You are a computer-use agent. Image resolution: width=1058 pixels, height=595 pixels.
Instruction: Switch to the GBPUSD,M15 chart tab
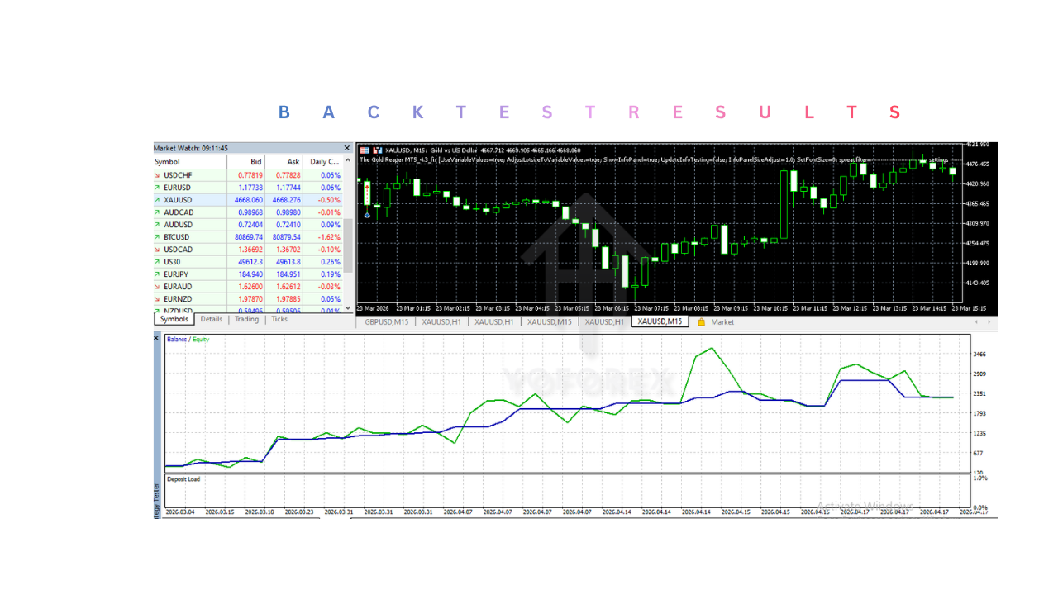387,322
